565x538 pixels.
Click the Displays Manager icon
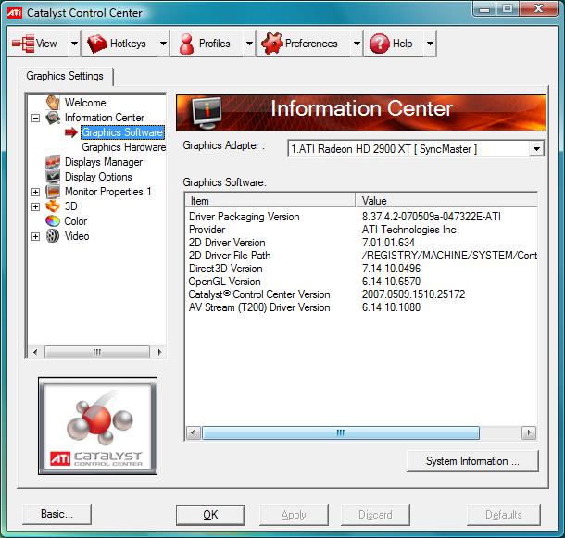[53, 162]
